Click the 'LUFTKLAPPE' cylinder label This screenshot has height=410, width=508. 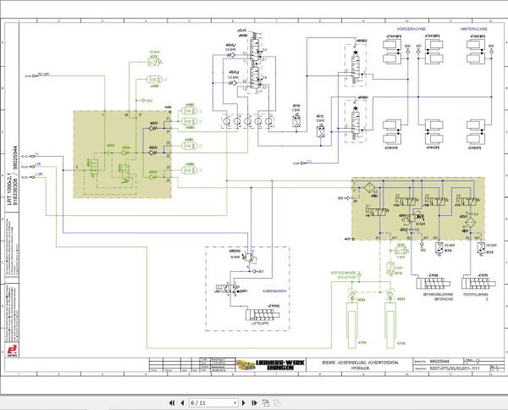tap(260, 324)
